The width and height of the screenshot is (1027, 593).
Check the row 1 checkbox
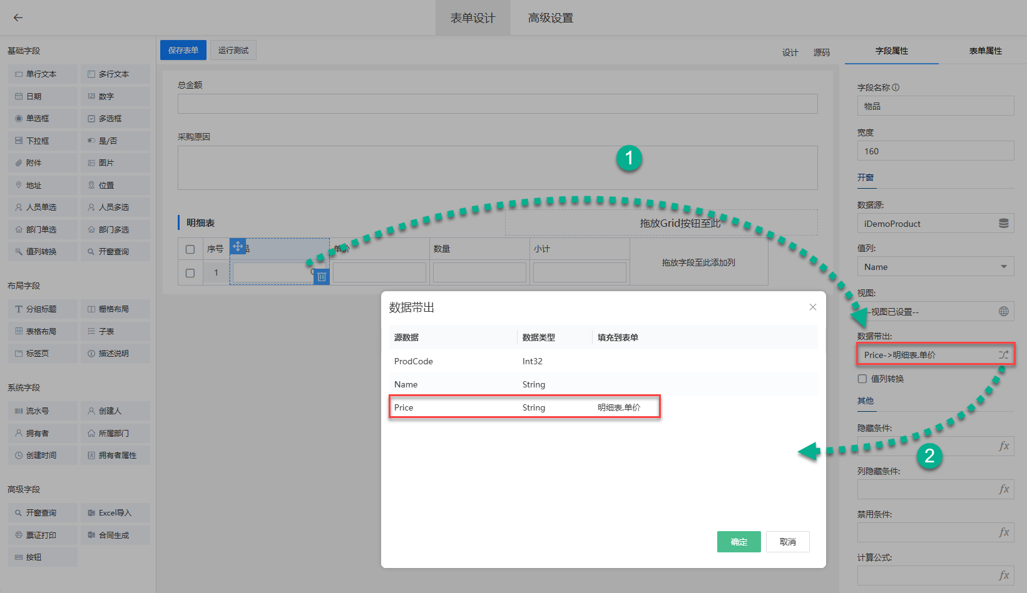pyautogui.click(x=190, y=273)
